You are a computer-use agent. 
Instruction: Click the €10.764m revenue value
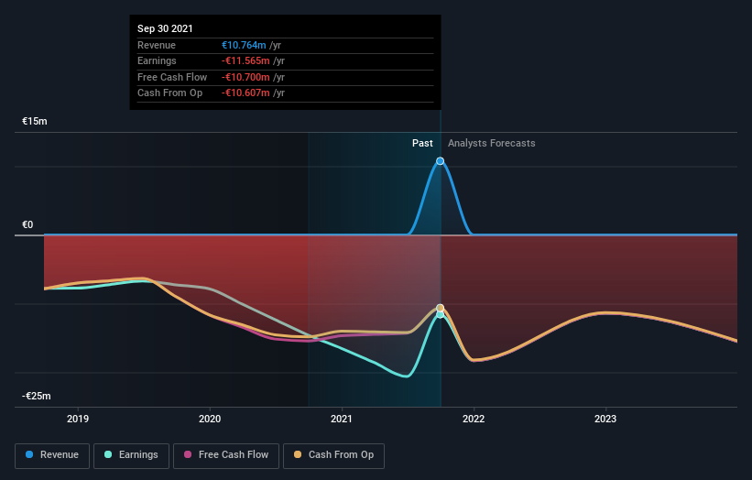point(244,45)
